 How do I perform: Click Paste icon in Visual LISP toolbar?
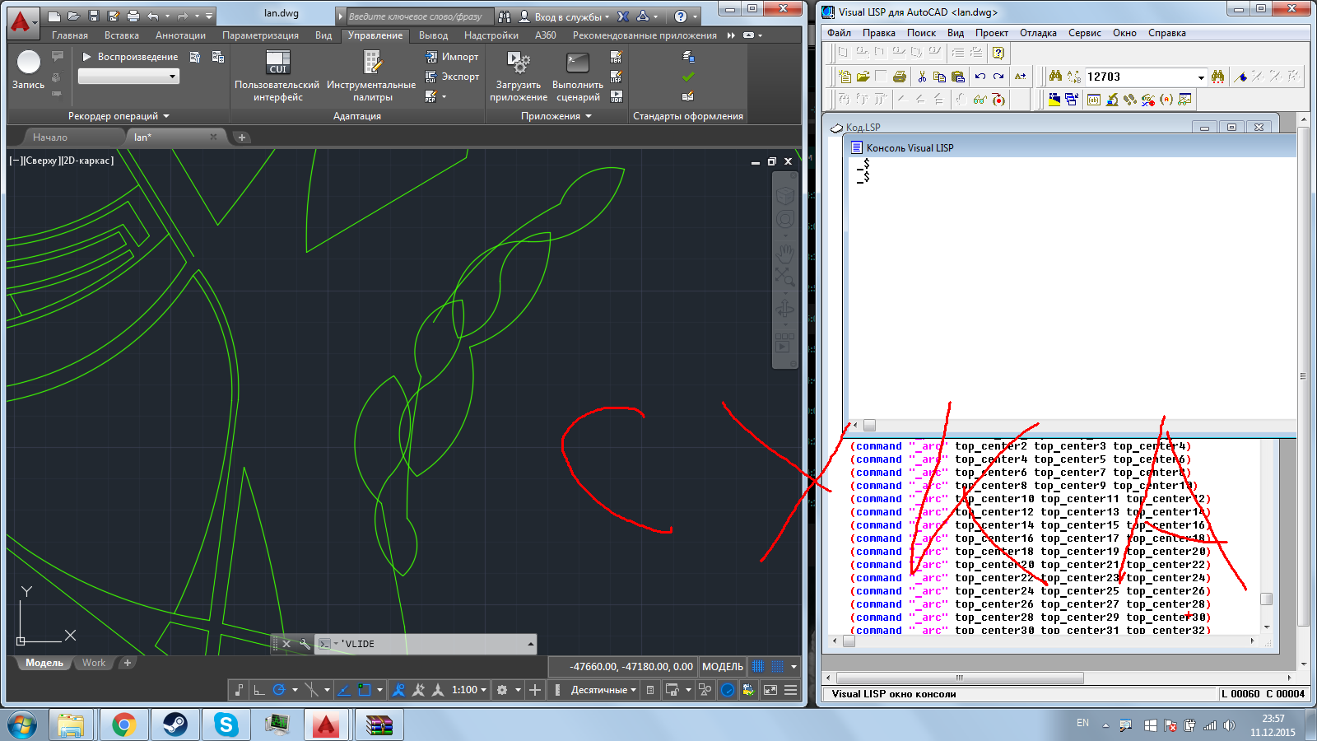point(958,77)
